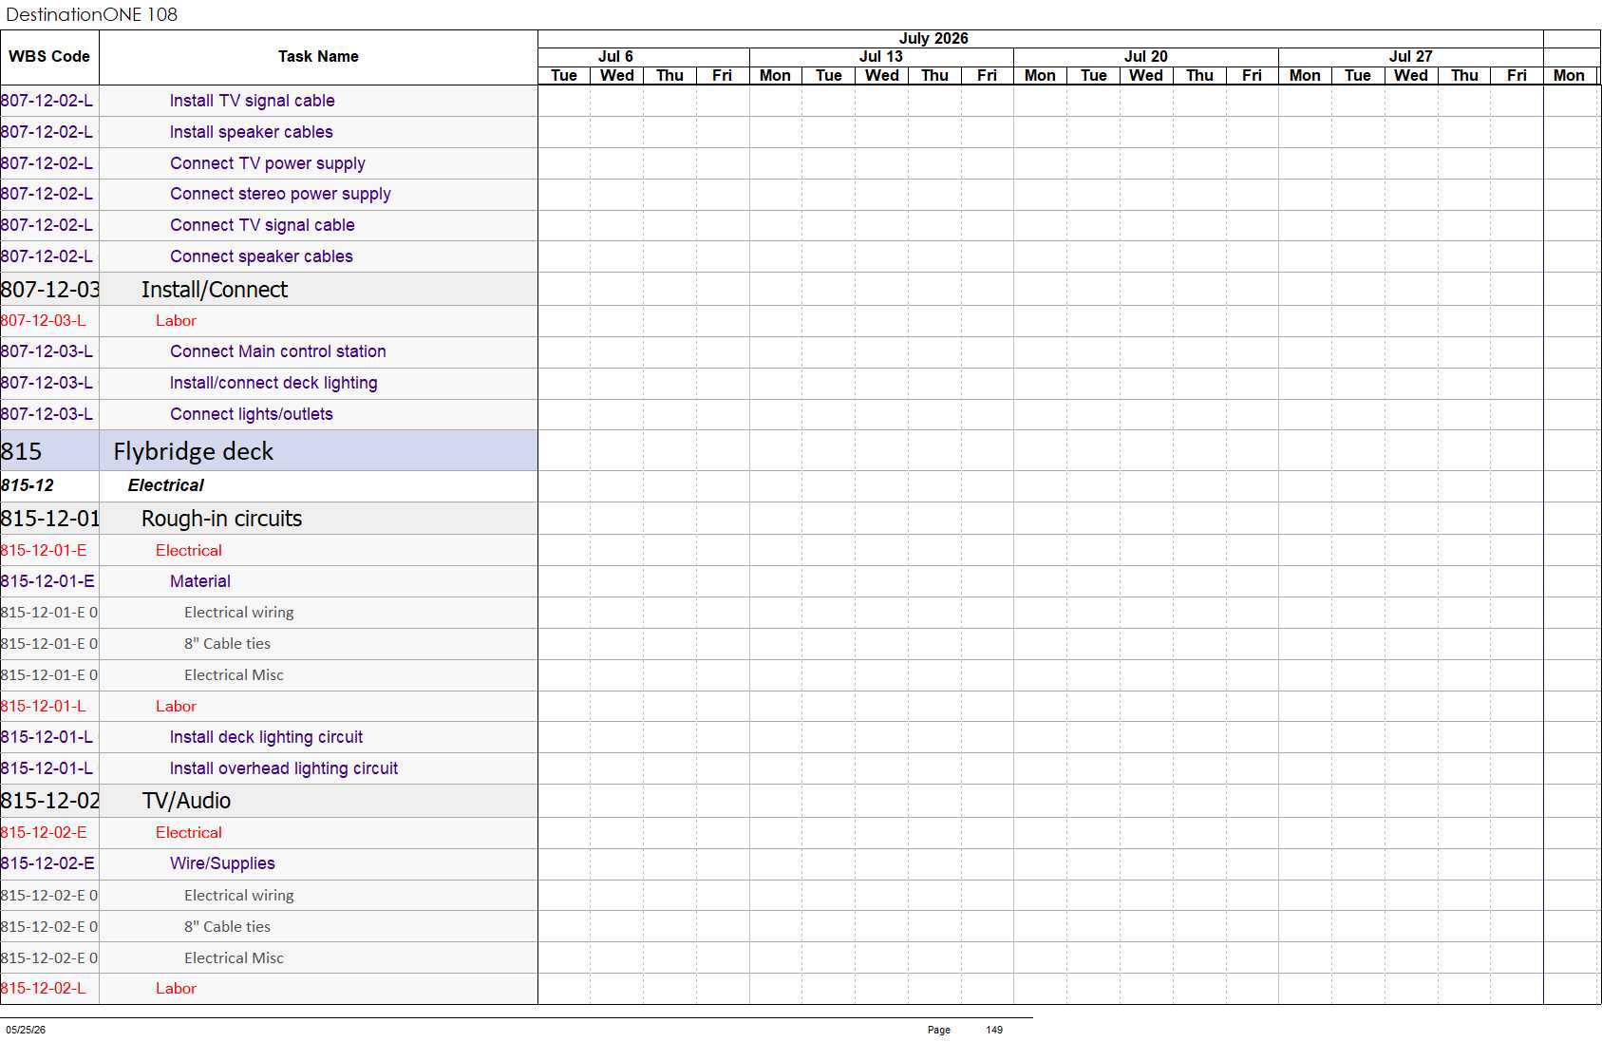This screenshot has height=1042, width=1602.
Task: Select the red WBS code '815-12-02-L'
Action: coord(43,989)
